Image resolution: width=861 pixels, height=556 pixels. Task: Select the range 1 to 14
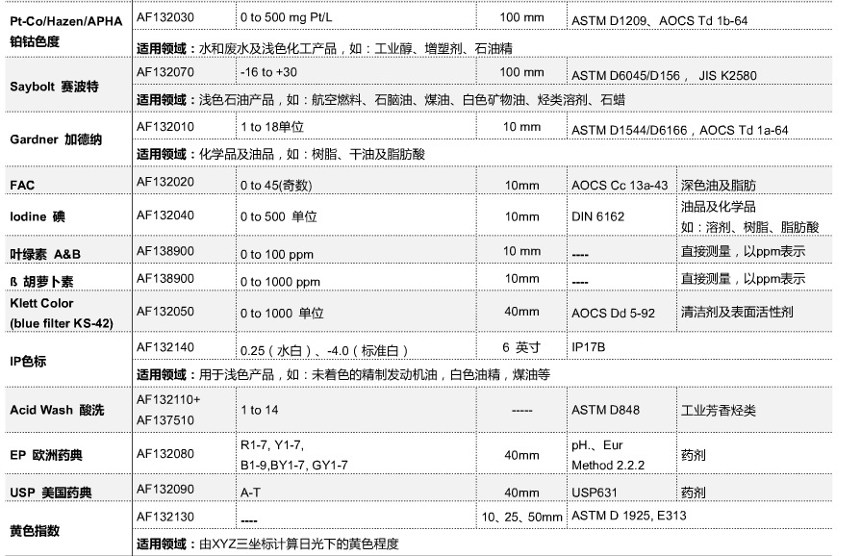pyautogui.click(x=259, y=410)
